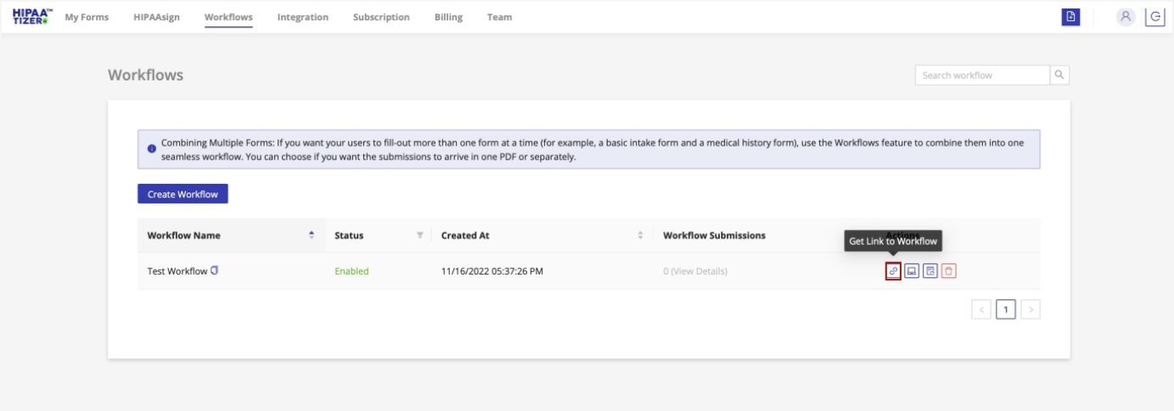This screenshot has height=411, width=1174.
Task: Go to the next page arrow
Action: pyautogui.click(x=1031, y=310)
